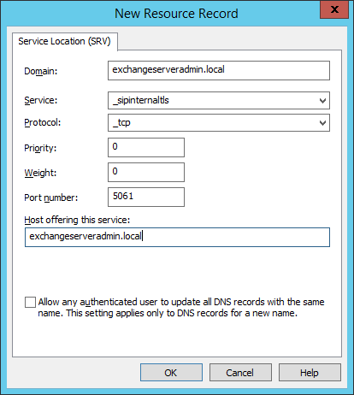
Task: Expand the Service dropdown arrow
Action: [322, 101]
